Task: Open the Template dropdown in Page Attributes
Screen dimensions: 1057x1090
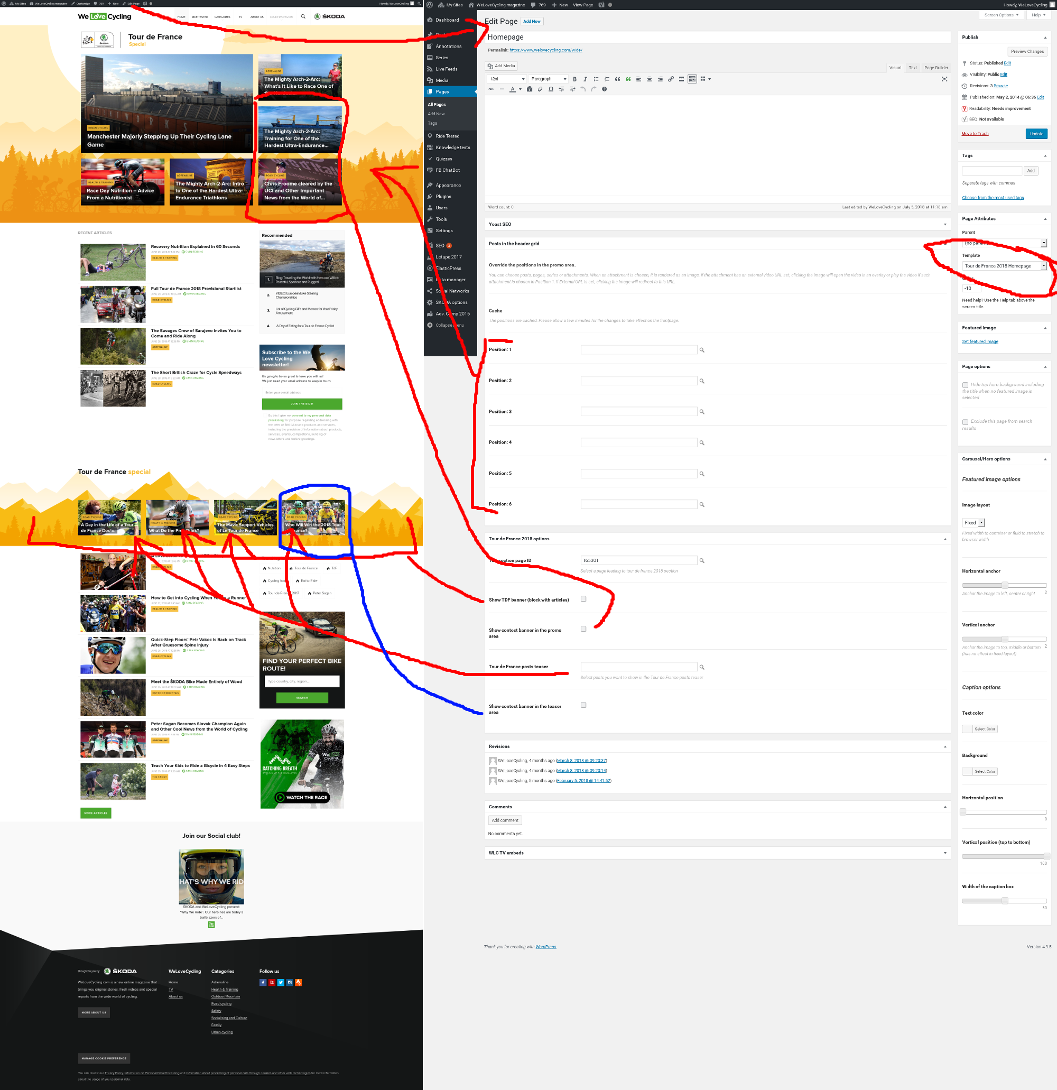Action: (x=1004, y=266)
